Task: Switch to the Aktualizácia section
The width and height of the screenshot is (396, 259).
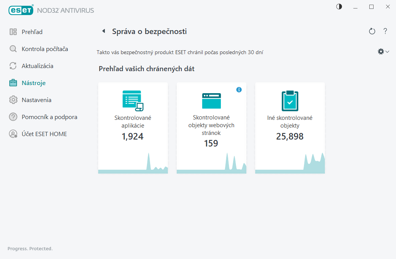Action: 38,66
